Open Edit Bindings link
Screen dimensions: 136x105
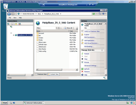89,47
